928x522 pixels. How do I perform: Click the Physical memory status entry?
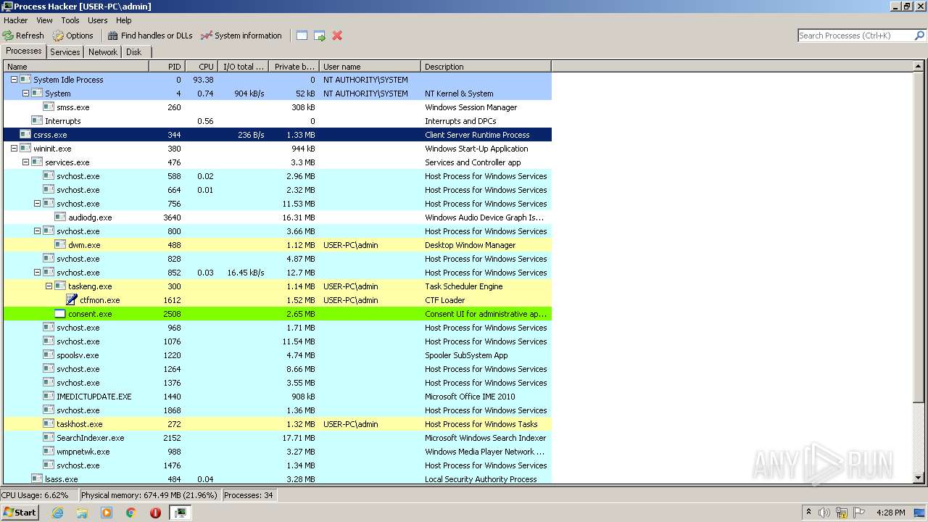[x=149, y=495]
